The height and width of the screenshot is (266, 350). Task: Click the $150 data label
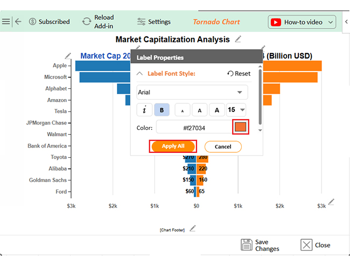[188, 180]
